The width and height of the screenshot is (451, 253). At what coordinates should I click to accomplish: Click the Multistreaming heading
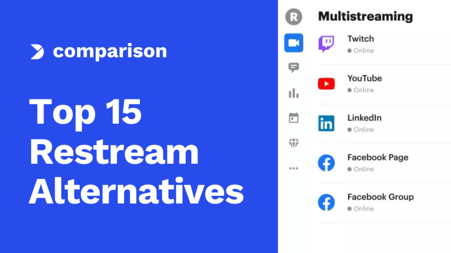[365, 16]
